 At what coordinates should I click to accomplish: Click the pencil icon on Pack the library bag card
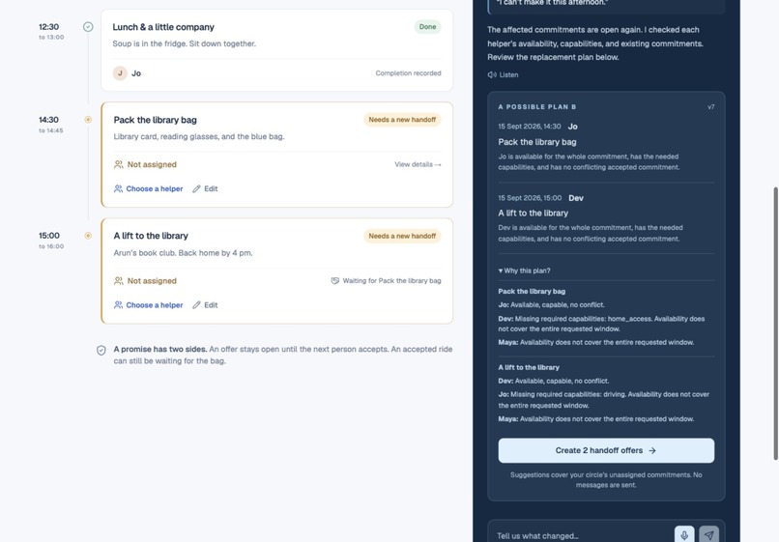point(197,188)
